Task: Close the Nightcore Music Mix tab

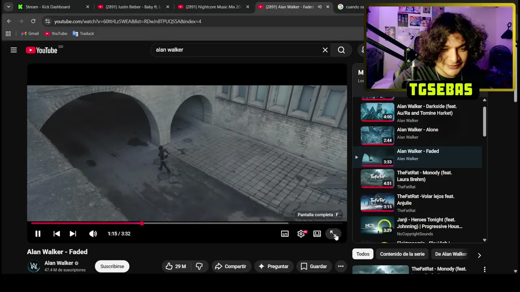Action: point(248,7)
